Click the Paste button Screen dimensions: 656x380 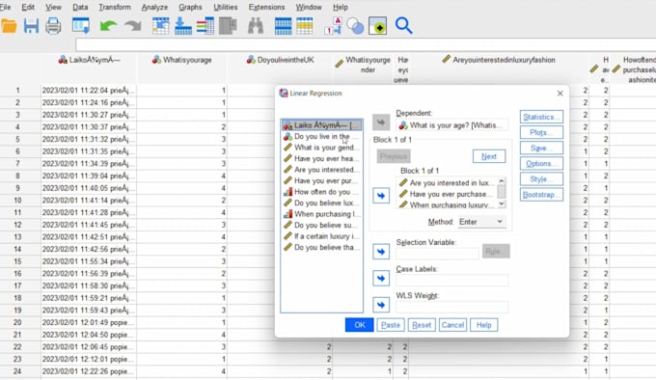click(x=391, y=325)
